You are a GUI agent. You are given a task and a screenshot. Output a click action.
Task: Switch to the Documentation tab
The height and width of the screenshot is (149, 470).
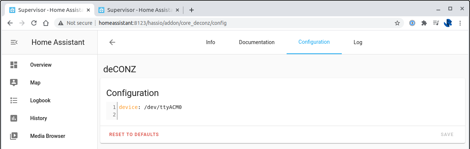click(x=257, y=42)
